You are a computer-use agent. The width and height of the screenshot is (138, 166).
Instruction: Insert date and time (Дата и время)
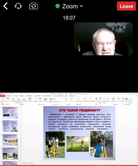coord(100,100)
